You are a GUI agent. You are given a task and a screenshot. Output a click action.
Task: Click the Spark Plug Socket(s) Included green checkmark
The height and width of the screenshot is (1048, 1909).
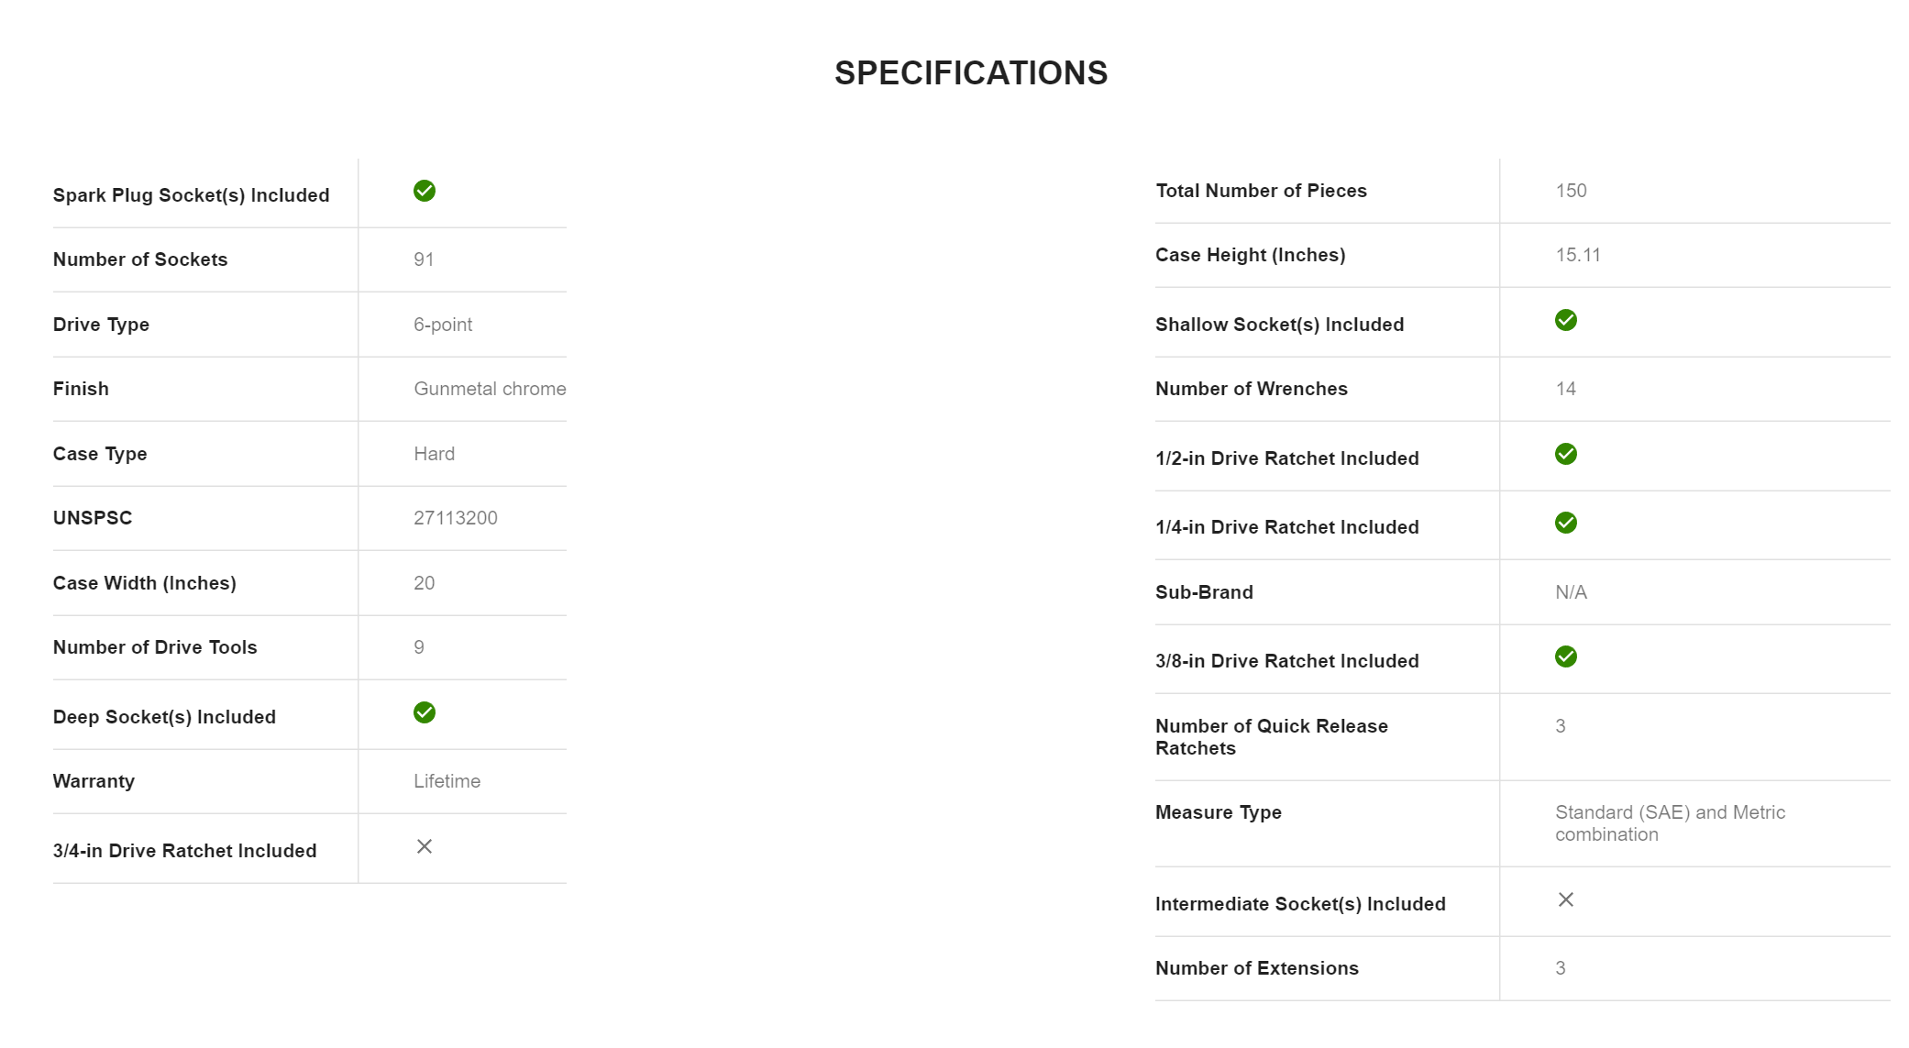click(x=424, y=191)
